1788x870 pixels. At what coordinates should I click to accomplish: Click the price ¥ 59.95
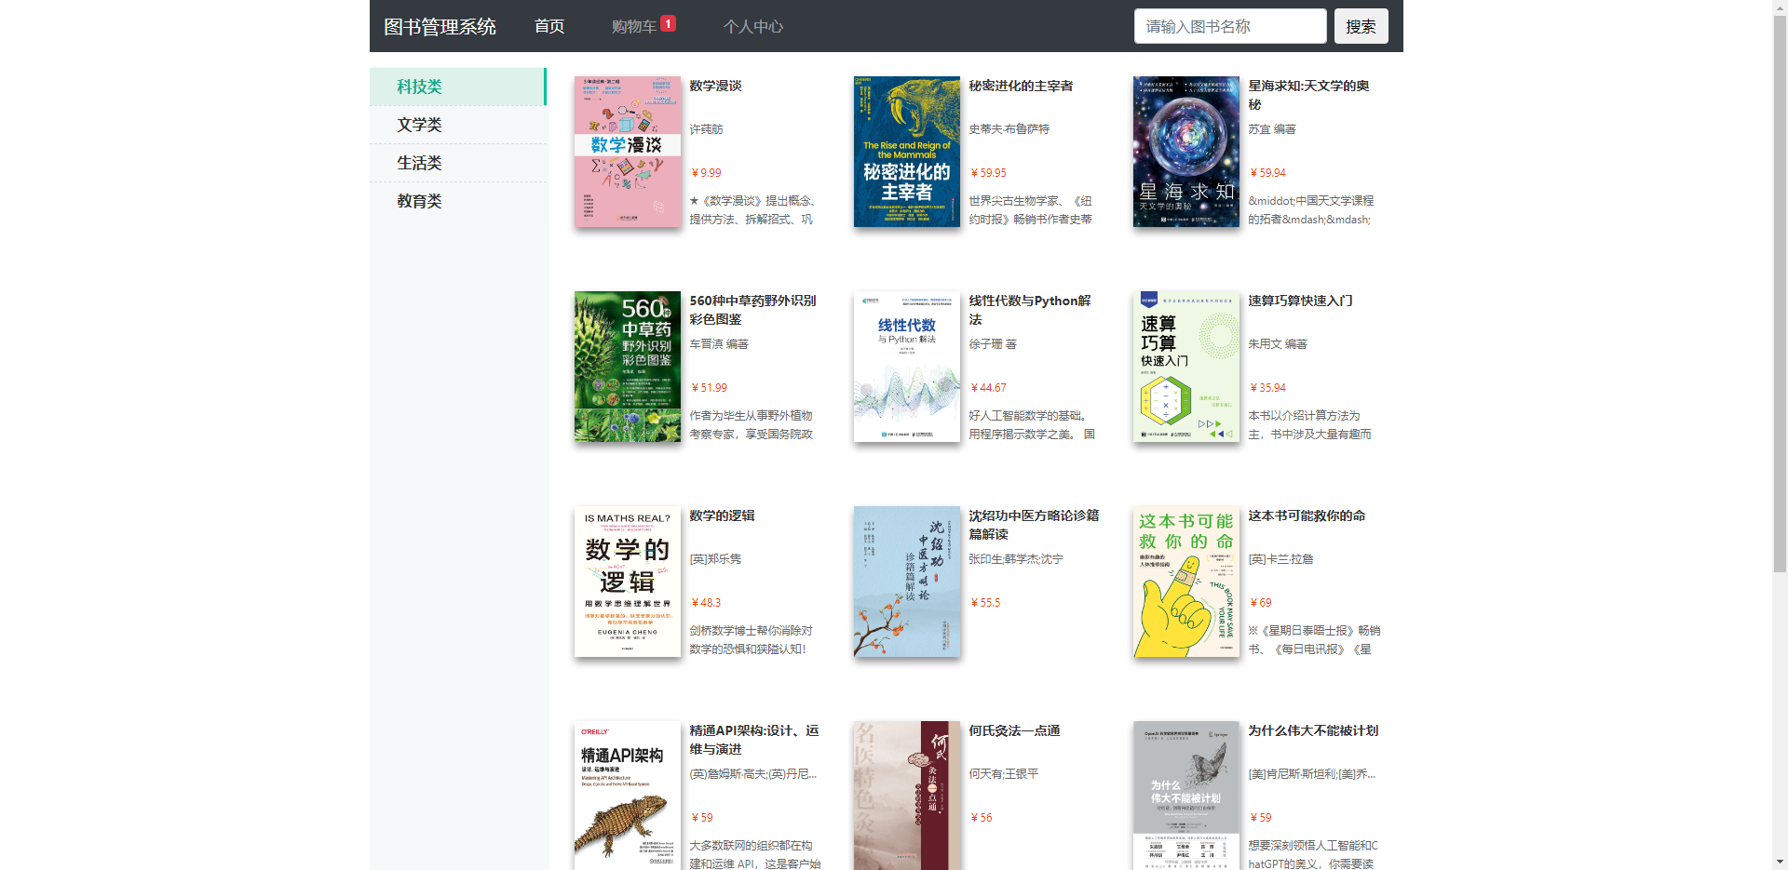(x=988, y=173)
